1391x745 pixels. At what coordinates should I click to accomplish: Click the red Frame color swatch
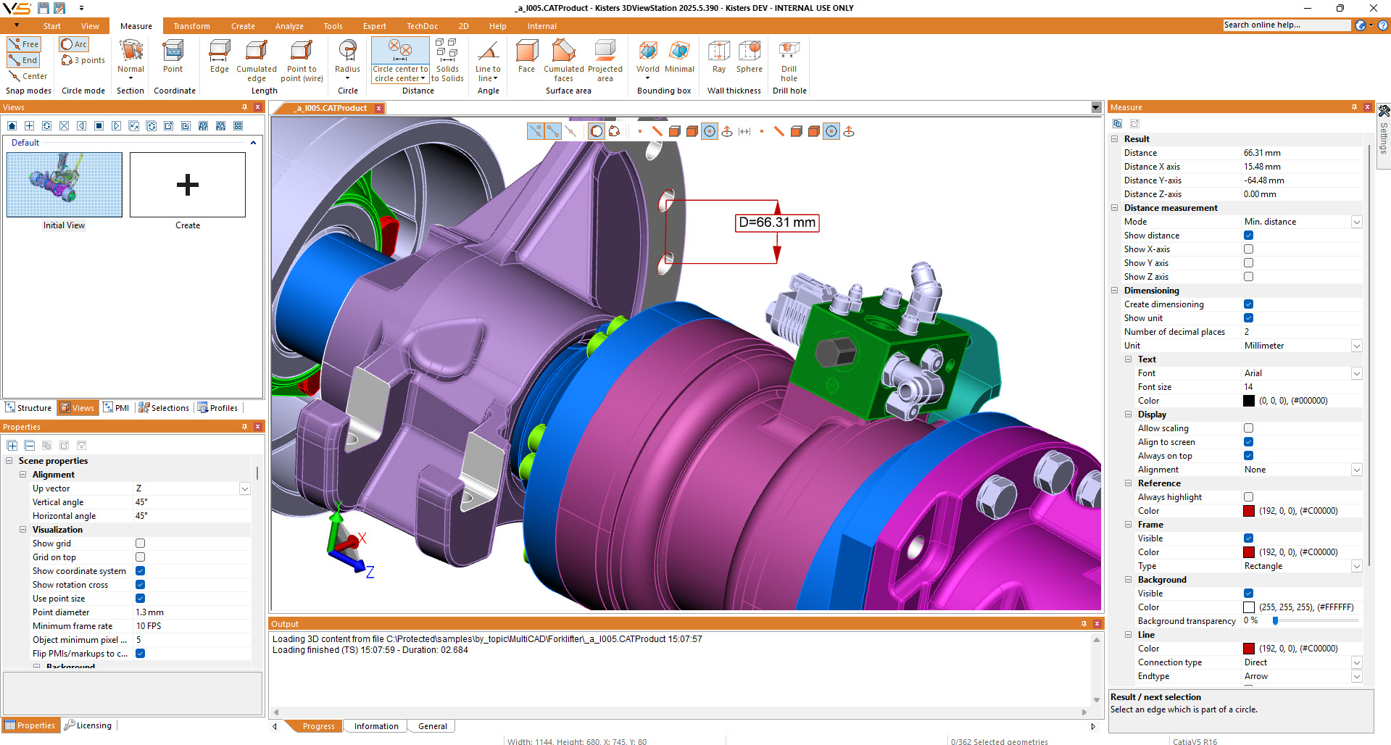[x=1248, y=552]
